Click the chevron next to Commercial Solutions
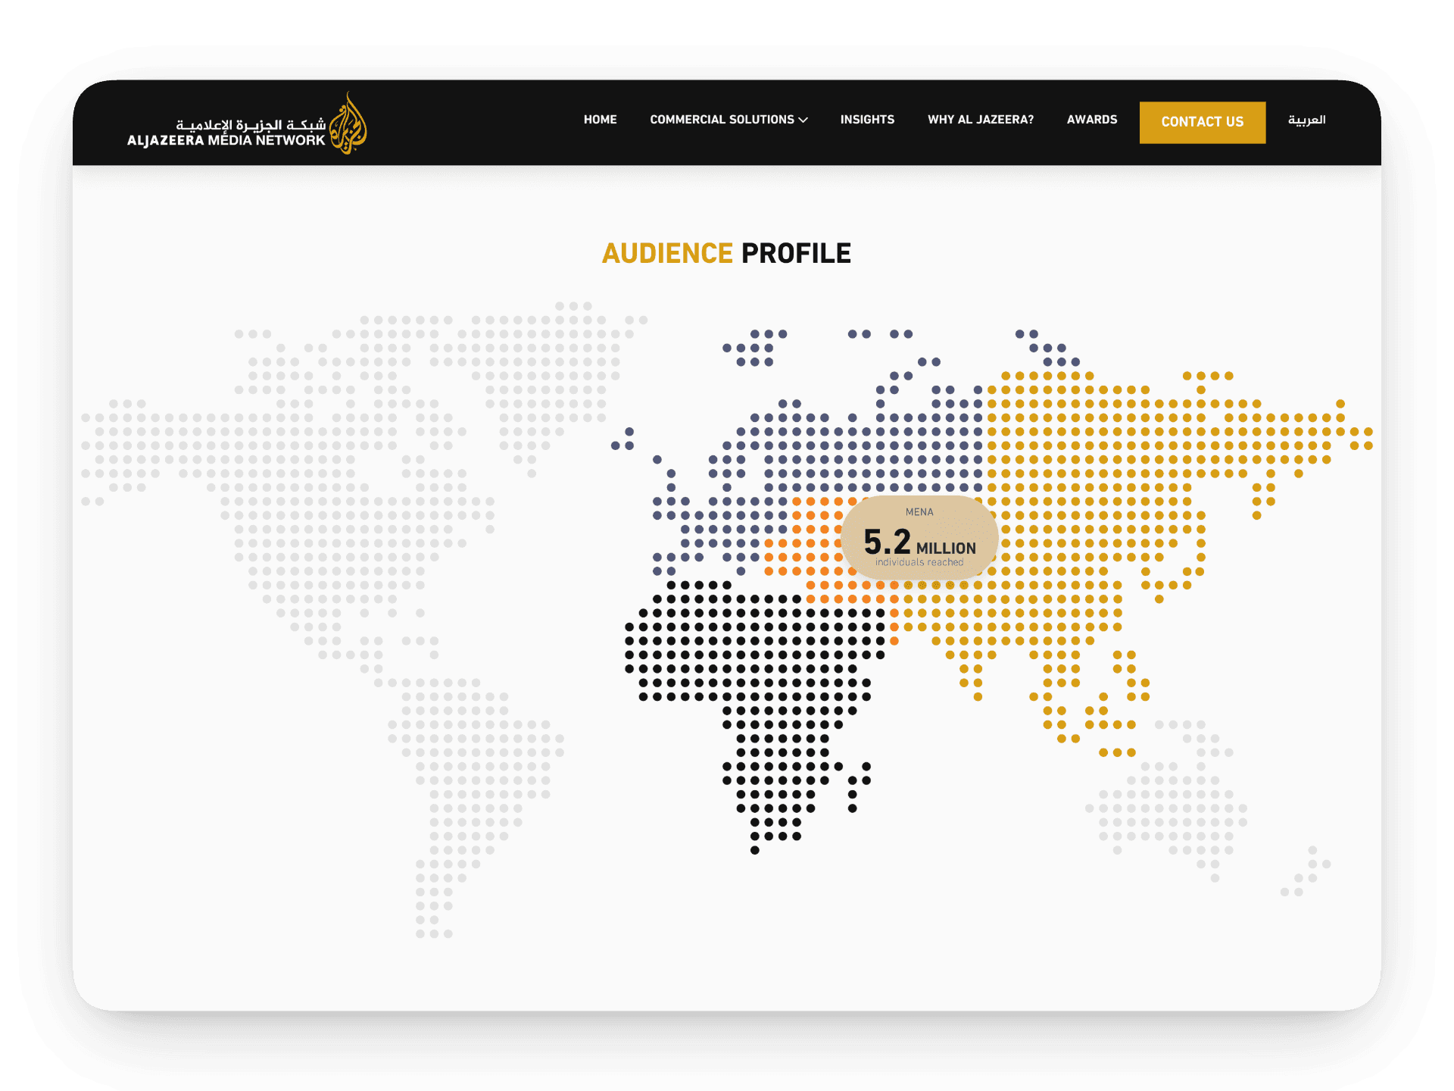Image resolution: width=1454 pixels, height=1091 pixels. [x=803, y=120]
